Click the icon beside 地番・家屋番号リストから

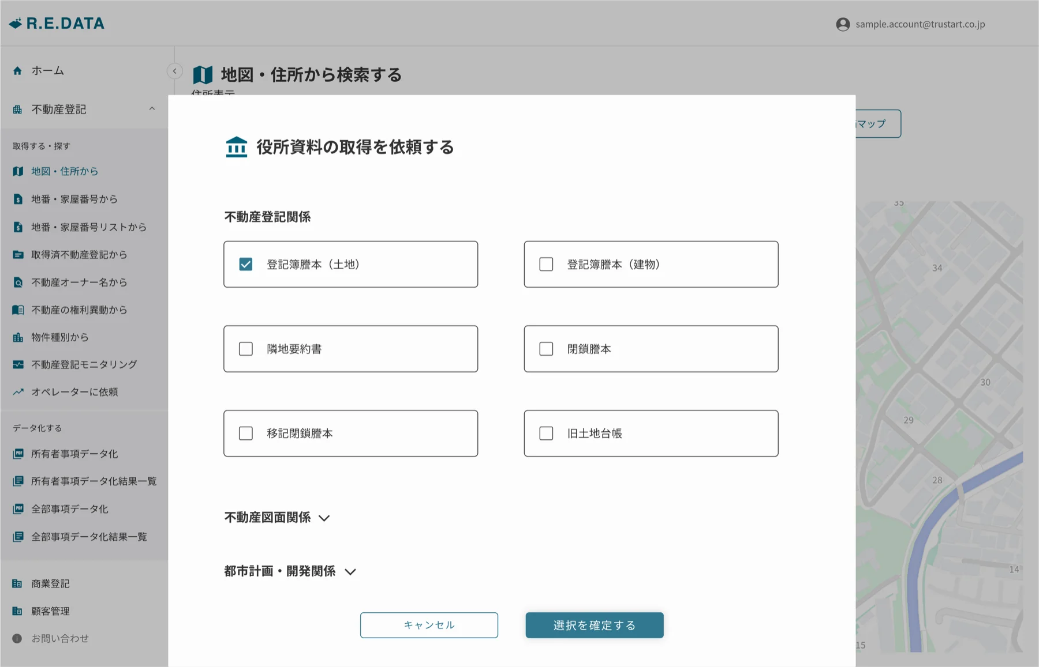[18, 227]
